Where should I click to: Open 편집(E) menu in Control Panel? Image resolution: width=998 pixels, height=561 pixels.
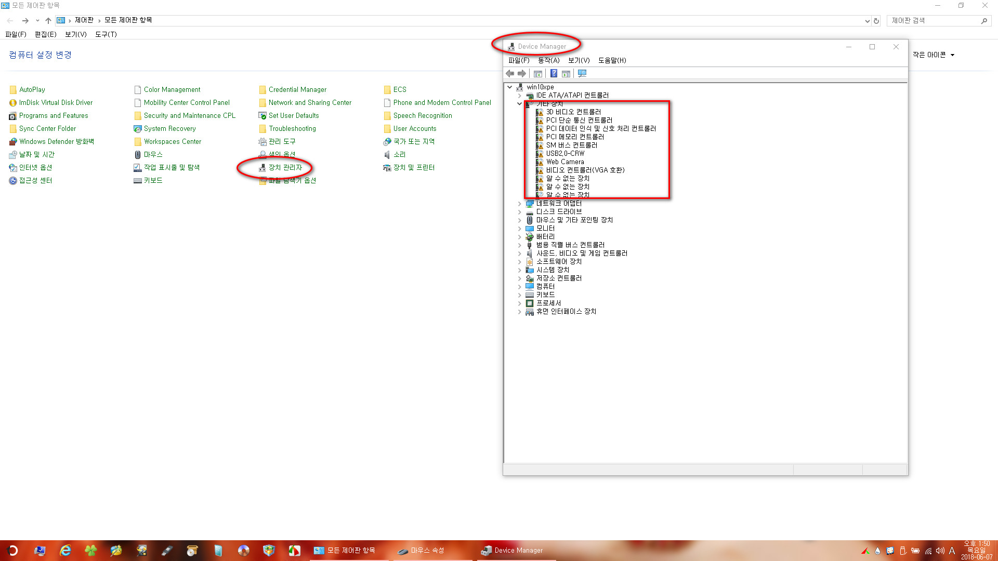(x=45, y=34)
